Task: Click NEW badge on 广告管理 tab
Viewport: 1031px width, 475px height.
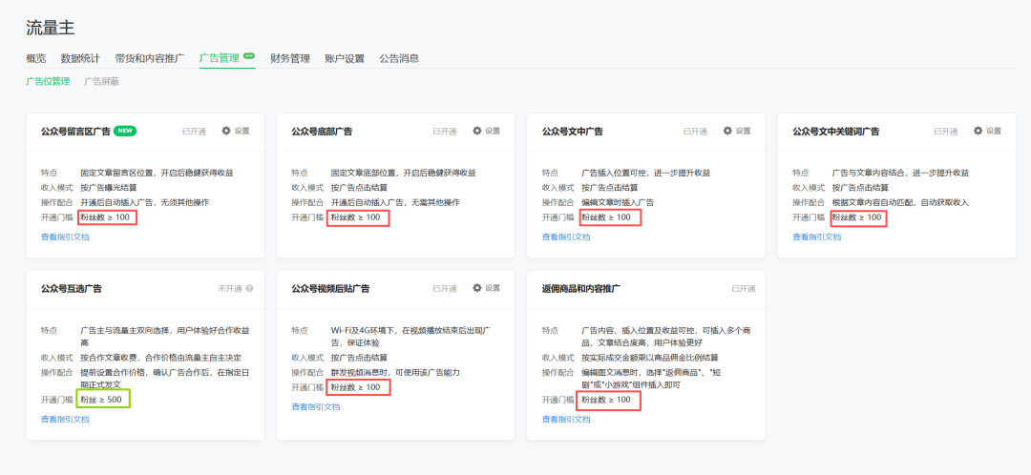Action: [249, 56]
